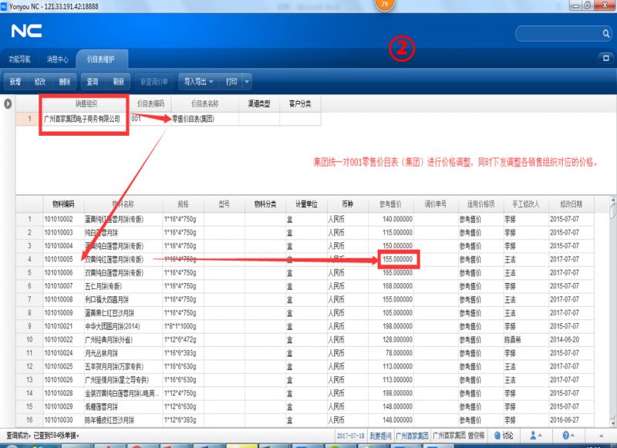Click the 计量单位 column header
617x448 pixels.
306,204
